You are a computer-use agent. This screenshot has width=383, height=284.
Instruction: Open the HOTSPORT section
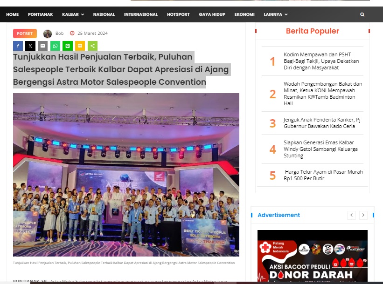pyautogui.click(x=178, y=14)
